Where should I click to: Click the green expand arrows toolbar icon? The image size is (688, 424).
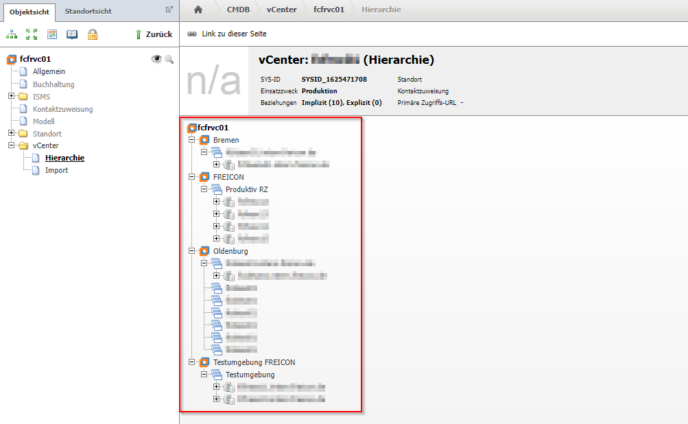pyautogui.click(x=32, y=34)
